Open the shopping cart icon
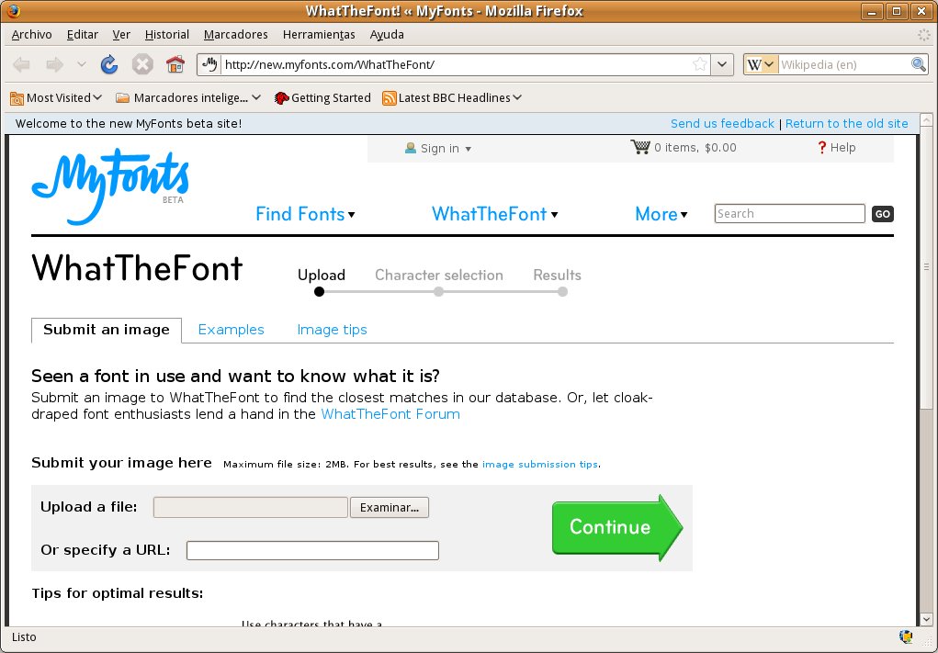 point(640,147)
